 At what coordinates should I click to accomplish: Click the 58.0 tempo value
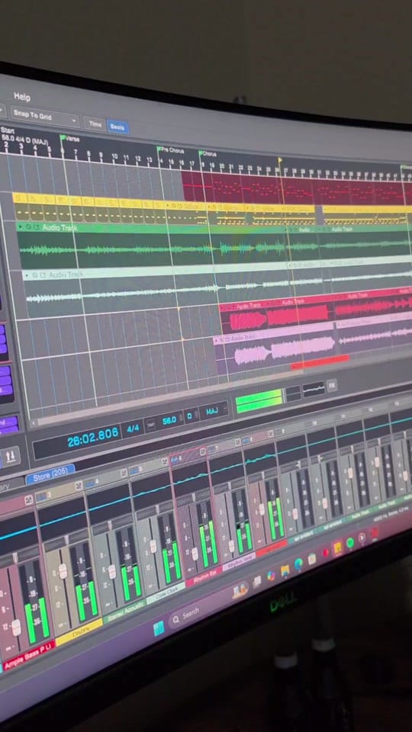[169, 421]
